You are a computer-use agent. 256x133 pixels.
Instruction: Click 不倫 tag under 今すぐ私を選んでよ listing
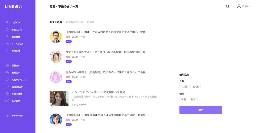click(x=82, y=57)
